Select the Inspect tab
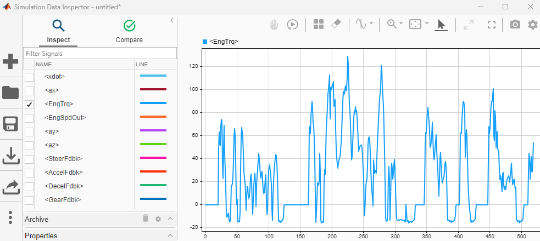 tap(58, 31)
